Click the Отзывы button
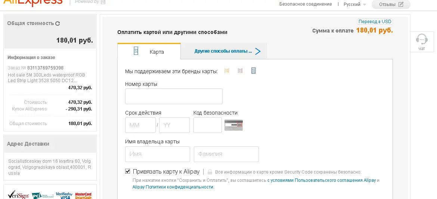Viewport: 437px width, 199px height. click(391, 4)
